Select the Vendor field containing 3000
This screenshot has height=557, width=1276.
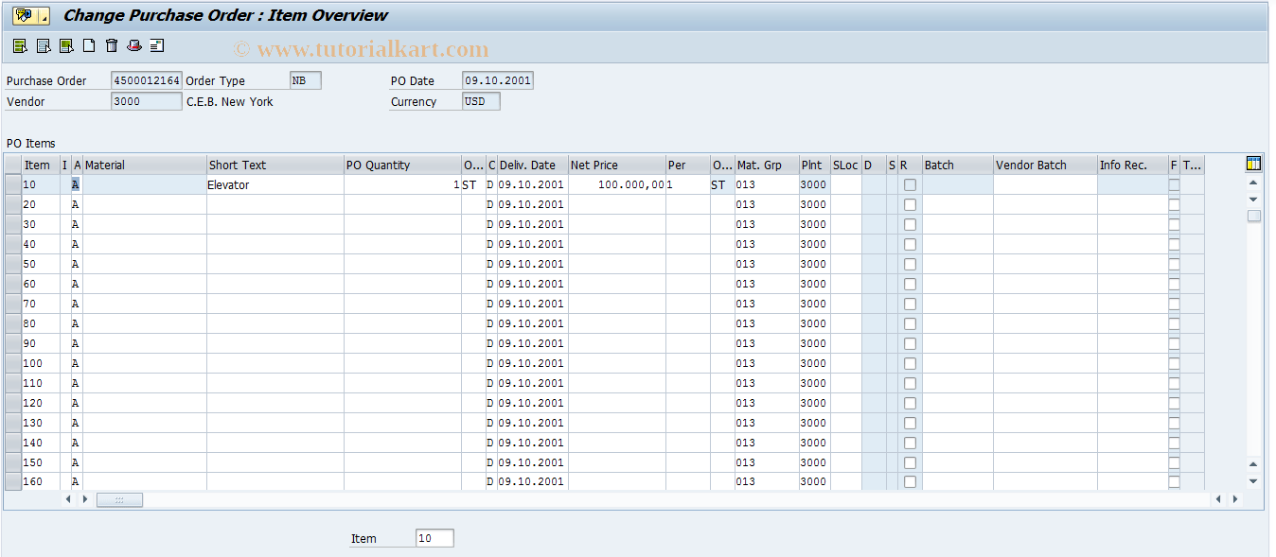(x=146, y=100)
